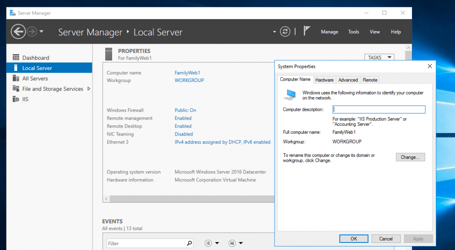Click the Change... button
The height and width of the screenshot is (250, 455).
(410, 157)
